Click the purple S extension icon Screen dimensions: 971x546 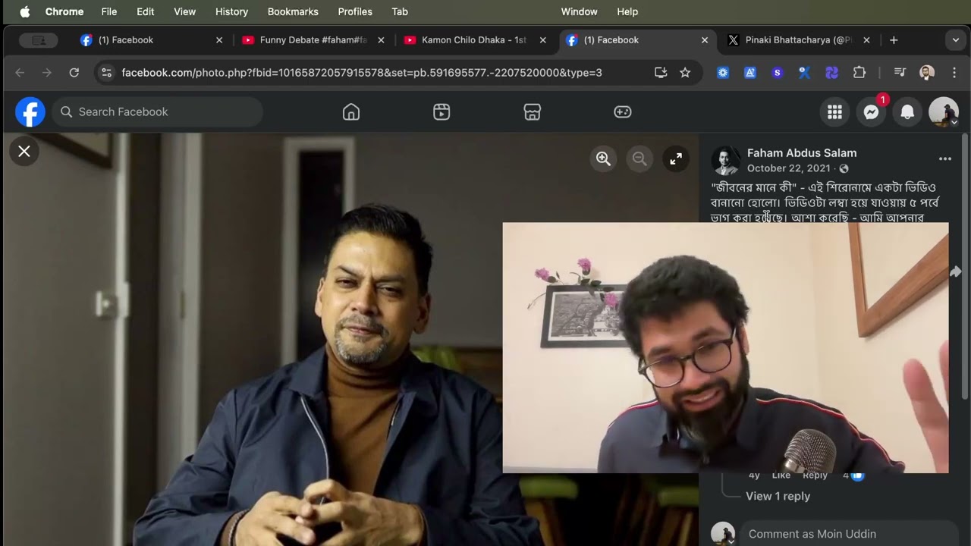777,73
